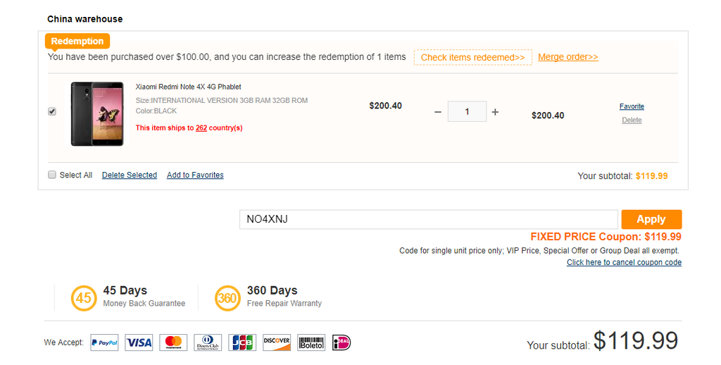The width and height of the screenshot is (721, 365).
Task: Open Check items redeemed link
Action: [x=472, y=57]
